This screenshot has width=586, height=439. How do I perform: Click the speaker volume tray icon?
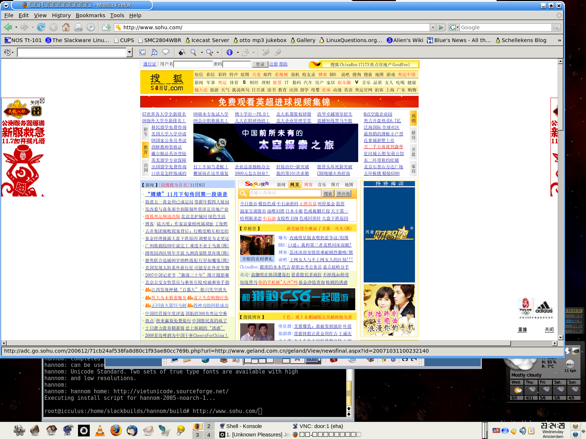(523, 431)
